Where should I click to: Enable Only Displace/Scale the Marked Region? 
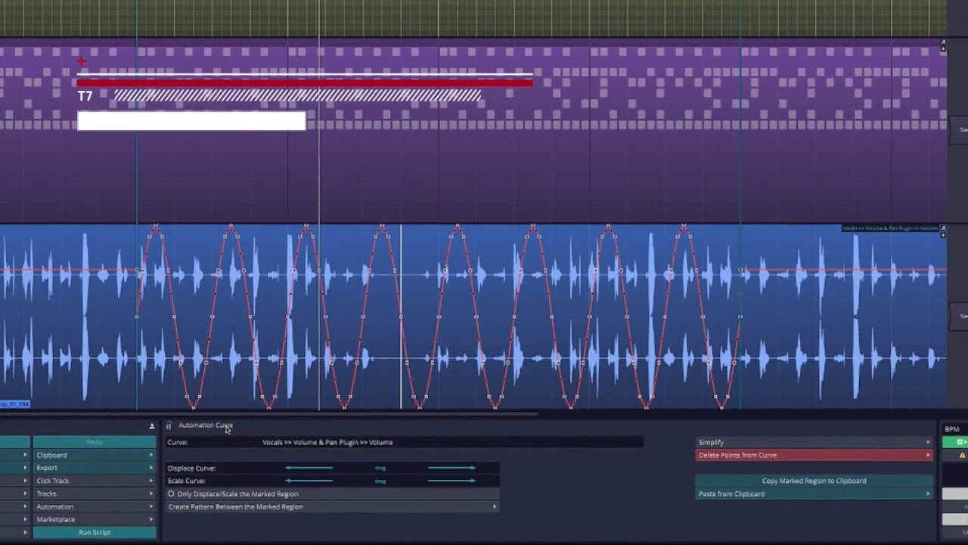coord(171,494)
